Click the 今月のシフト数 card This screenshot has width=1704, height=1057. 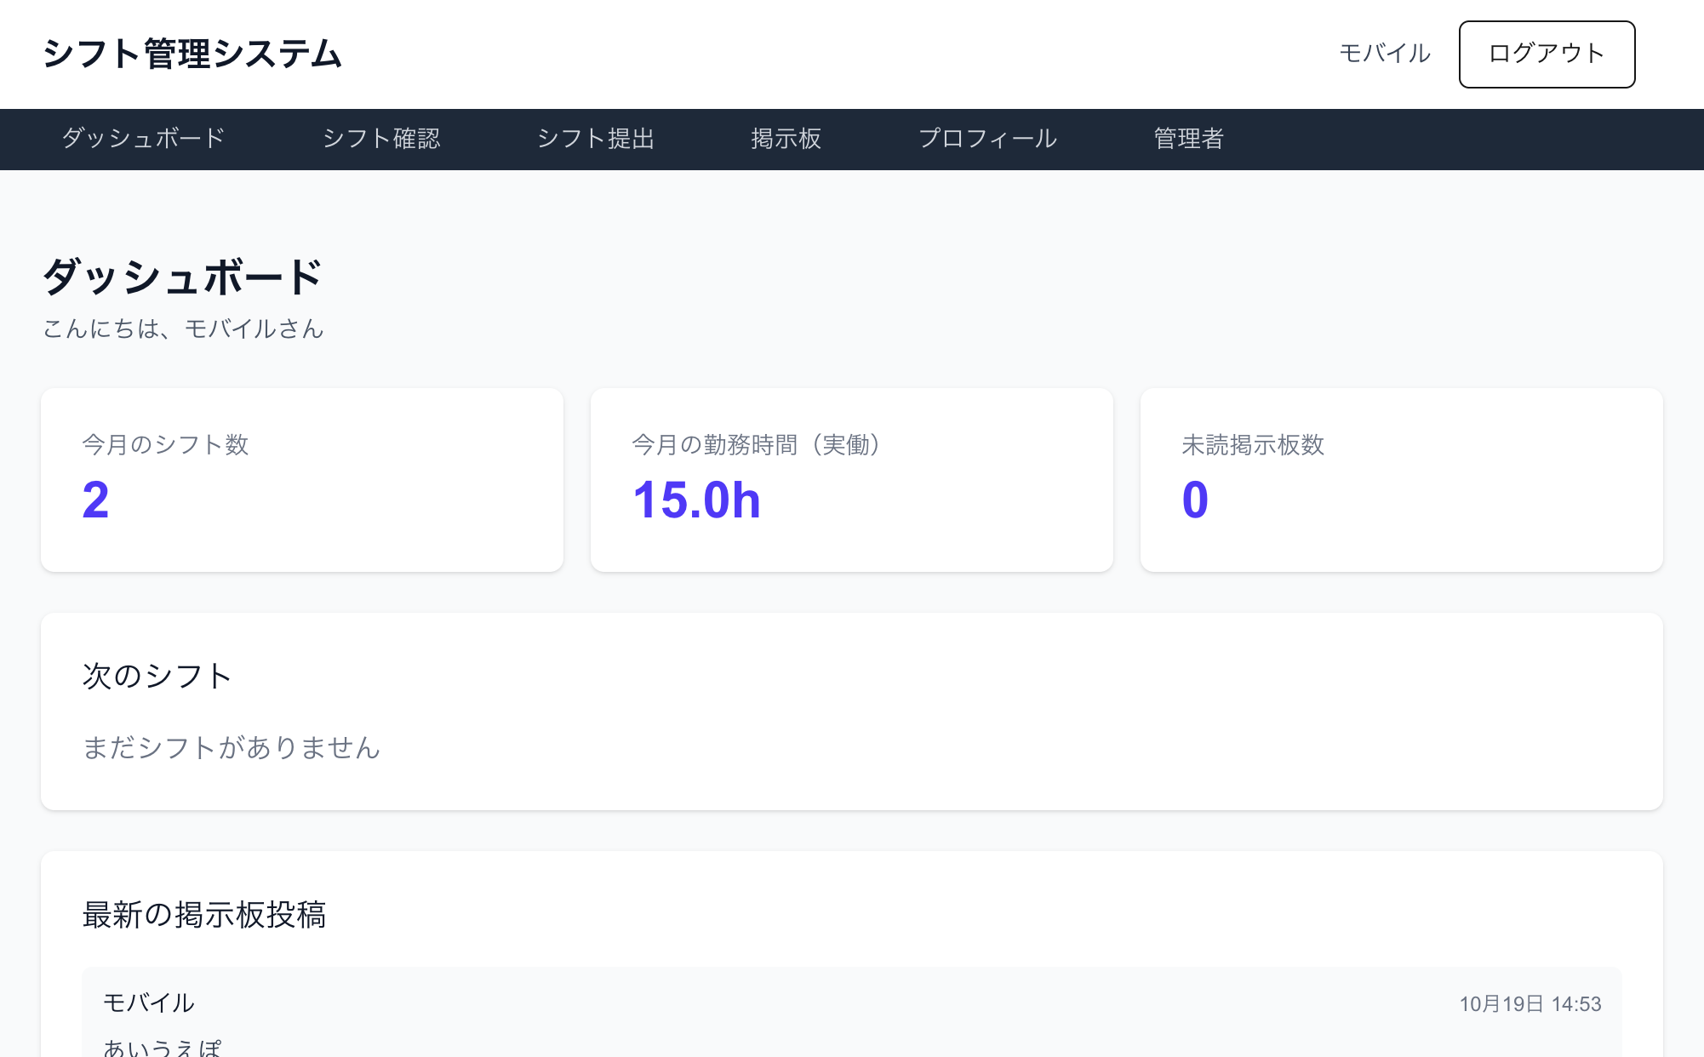point(301,480)
